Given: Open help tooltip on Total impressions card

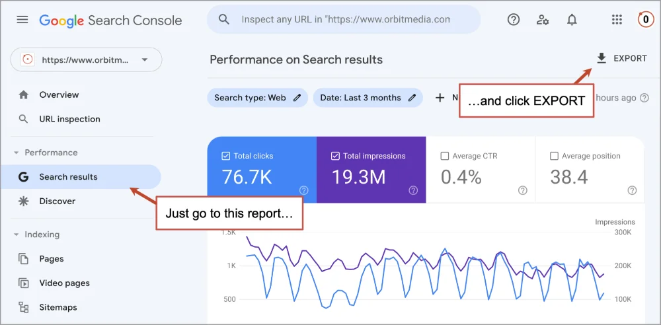Looking at the screenshot, I should 413,190.
